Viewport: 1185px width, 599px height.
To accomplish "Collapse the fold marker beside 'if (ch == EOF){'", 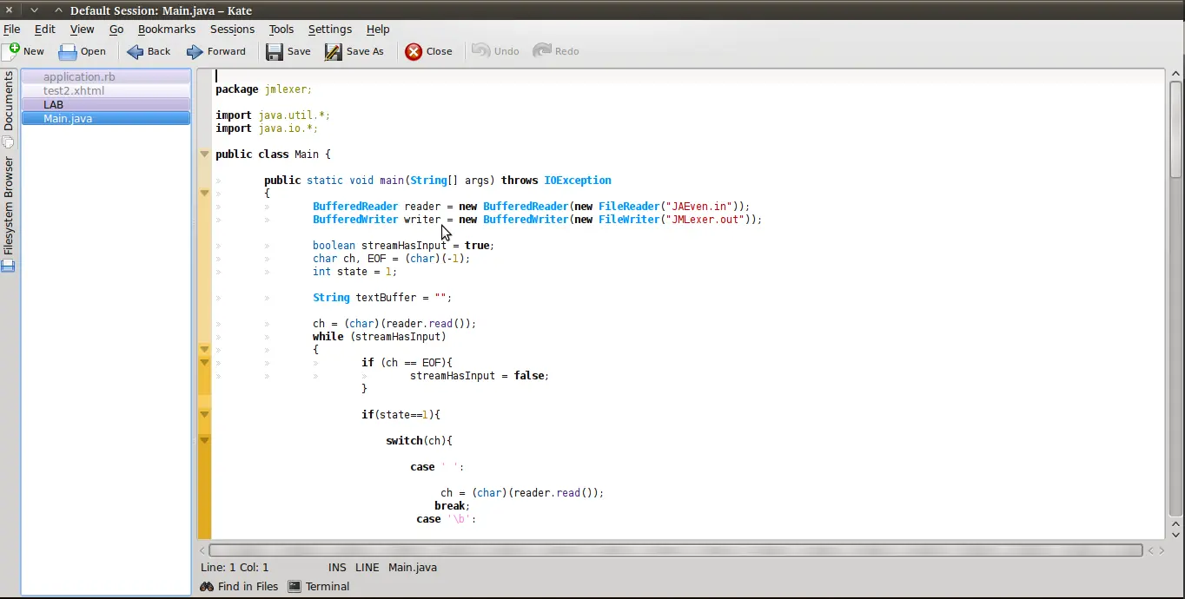I will 205,363.
